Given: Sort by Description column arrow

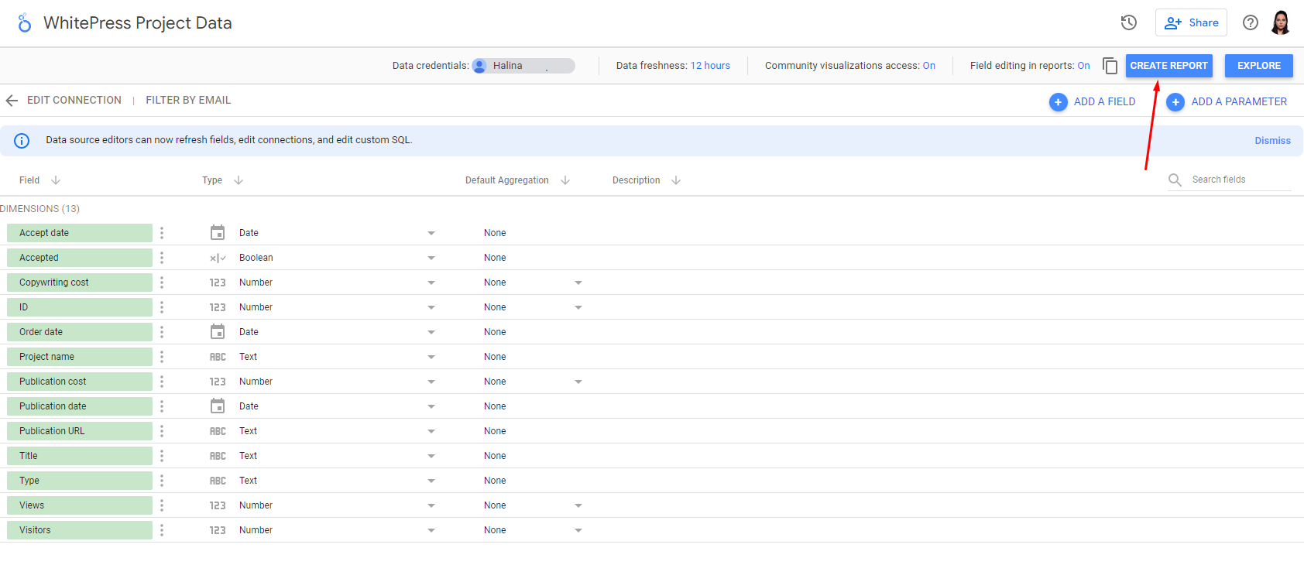Looking at the screenshot, I should point(676,180).
